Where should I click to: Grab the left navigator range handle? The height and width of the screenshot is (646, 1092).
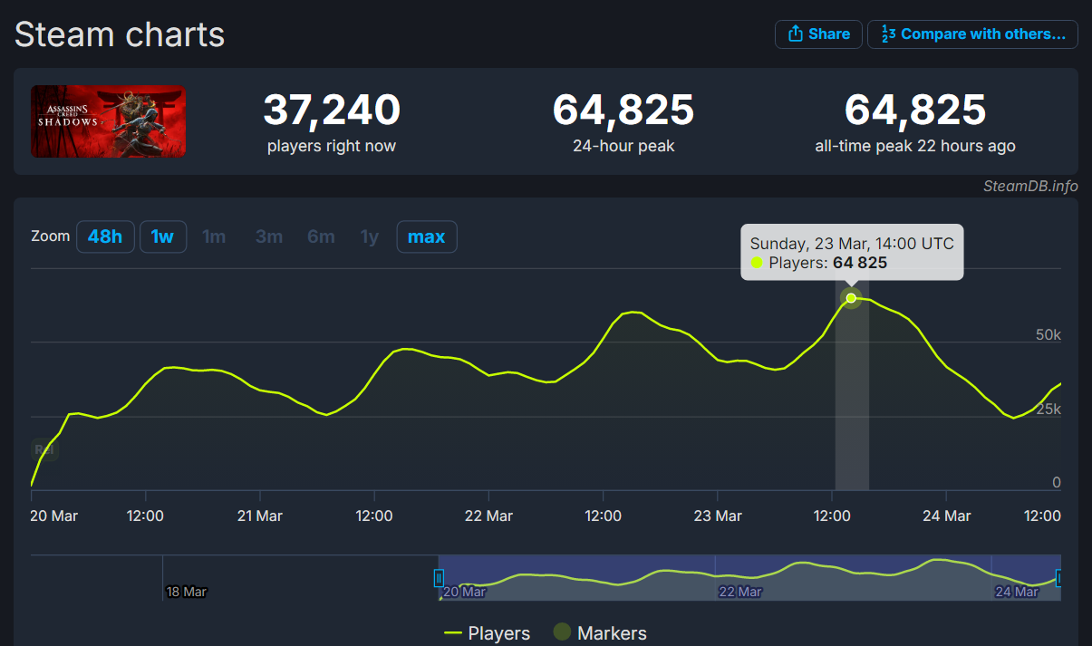point(439,578)
